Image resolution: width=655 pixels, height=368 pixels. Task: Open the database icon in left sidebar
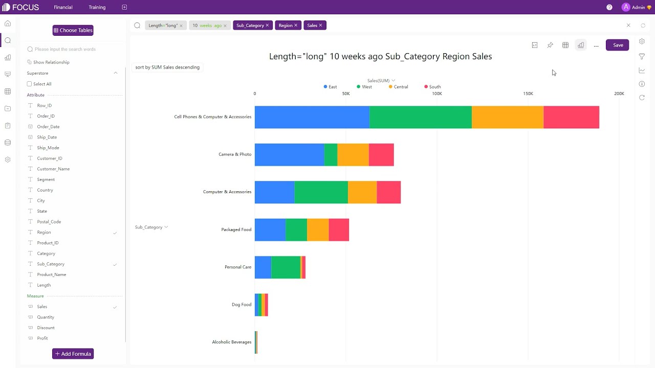click(8, 143)
